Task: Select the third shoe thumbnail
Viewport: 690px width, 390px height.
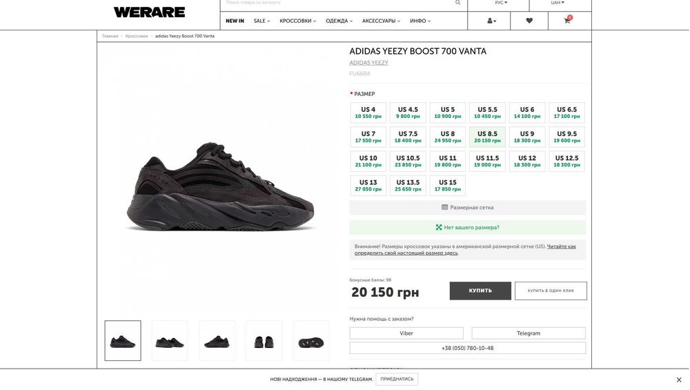Action: (217, 341)
